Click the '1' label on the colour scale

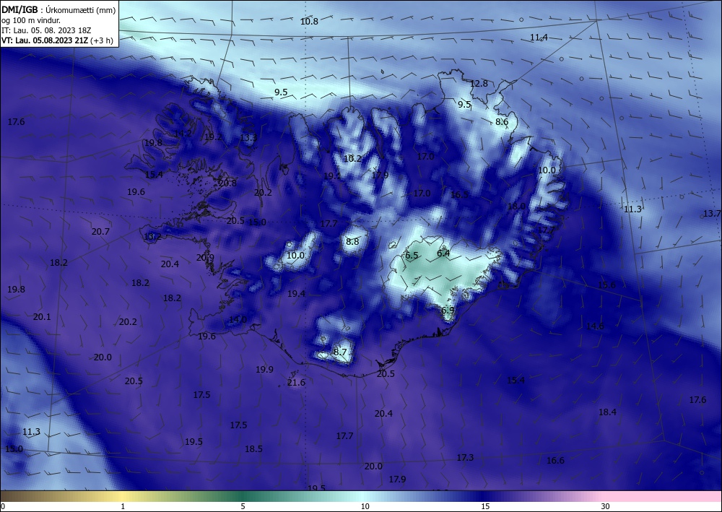click(123, 506)
